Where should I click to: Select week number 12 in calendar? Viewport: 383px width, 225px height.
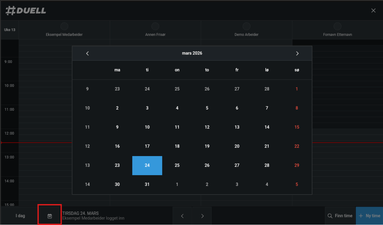[87, 146]
